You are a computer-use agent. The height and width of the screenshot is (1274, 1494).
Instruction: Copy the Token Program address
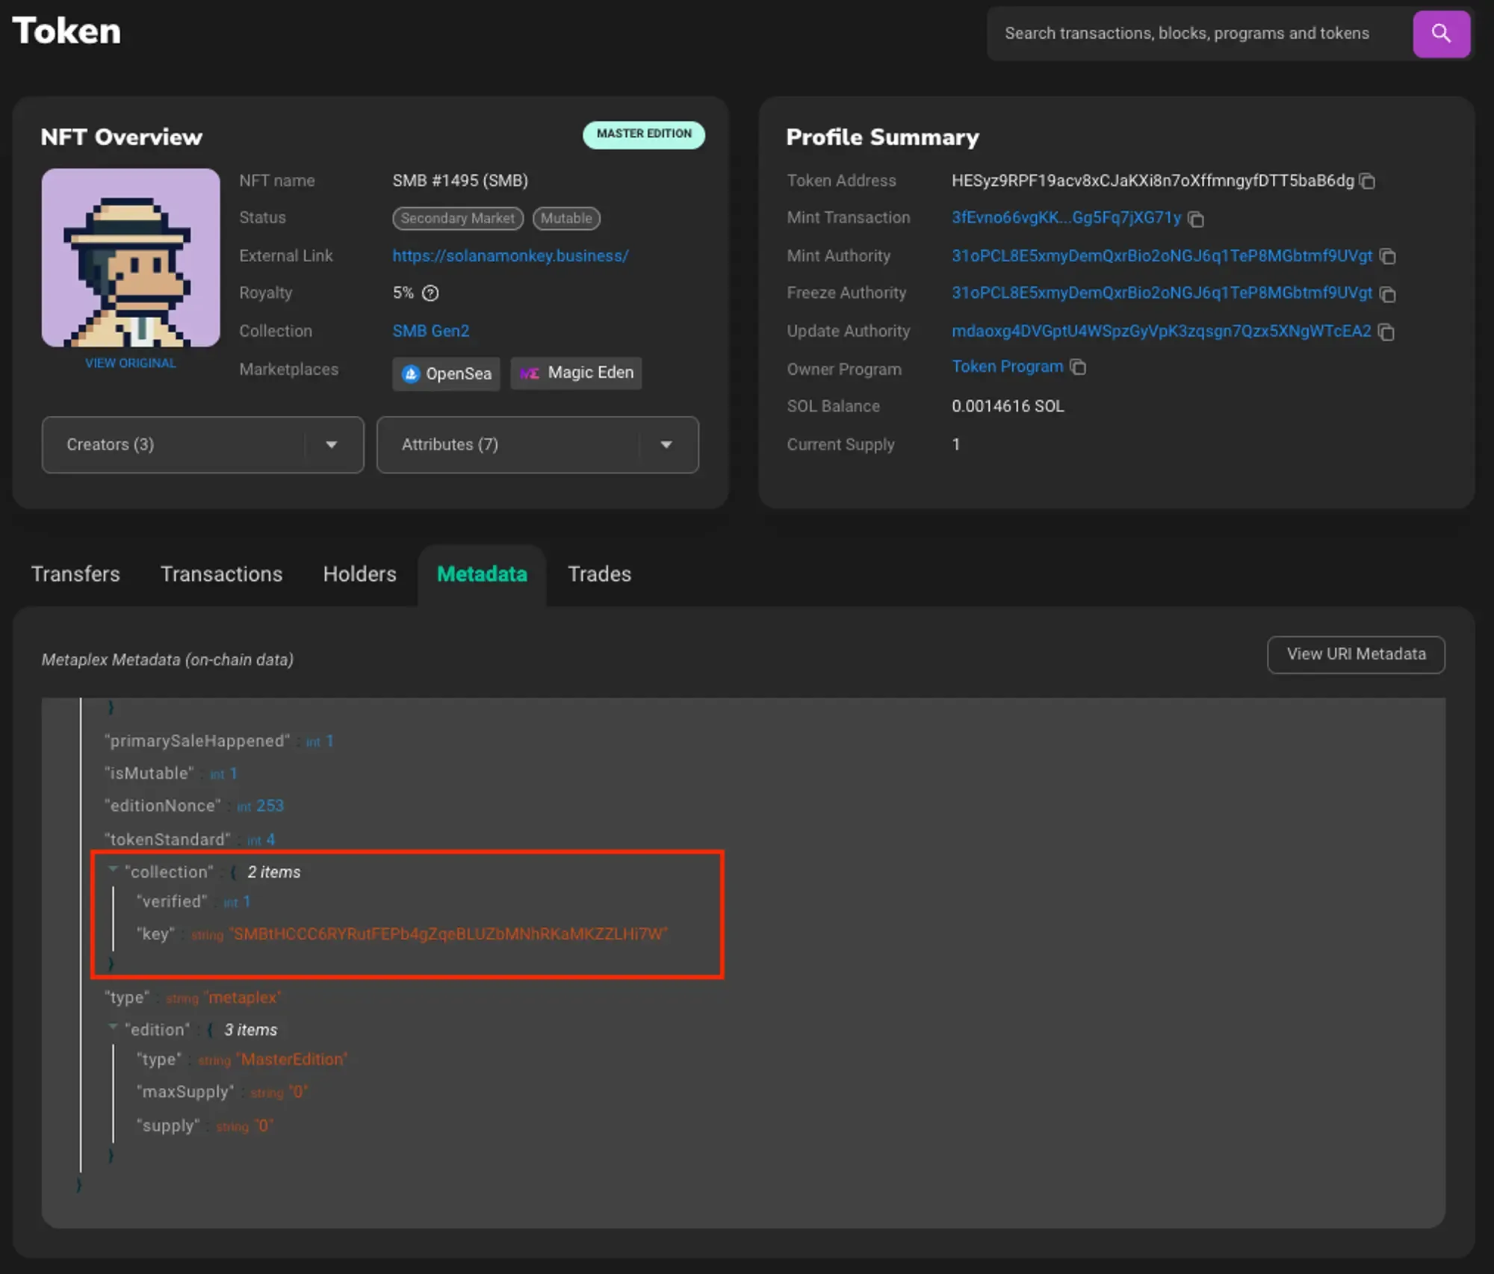click(x=1079, y=367)
